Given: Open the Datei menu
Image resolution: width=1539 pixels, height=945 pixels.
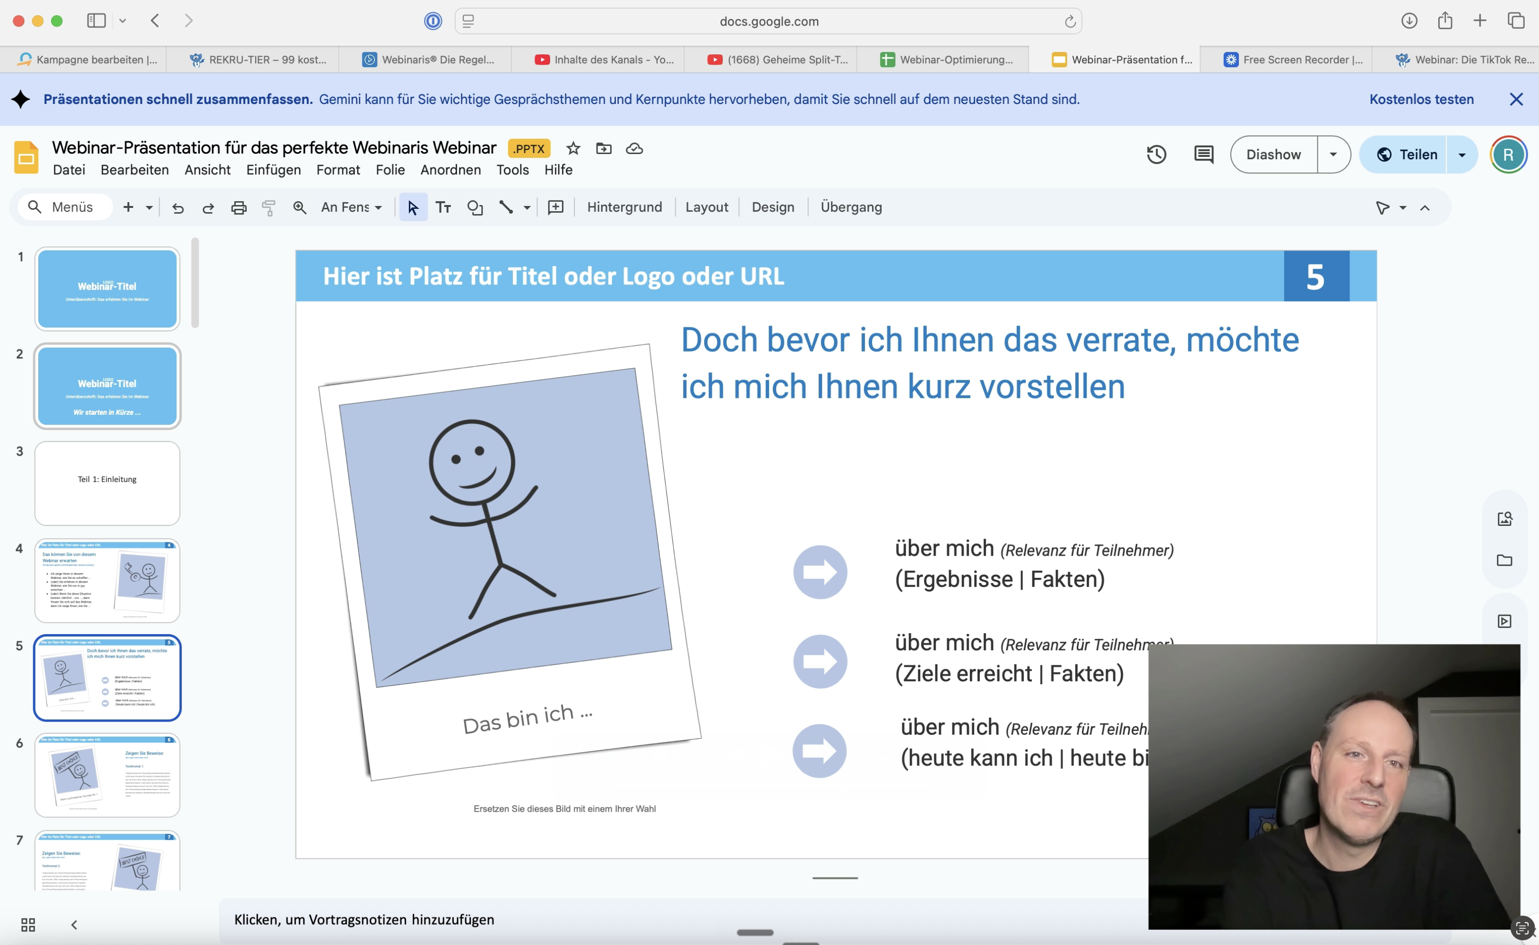Looking at the screenshot, I should click(x=69, y=170).
